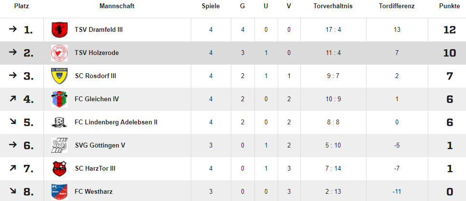Image resolution: width=466 pixels, height=201 pixels.
Task: Click the FC Gleichen IV logo
Action: click(x=59, y=99)
